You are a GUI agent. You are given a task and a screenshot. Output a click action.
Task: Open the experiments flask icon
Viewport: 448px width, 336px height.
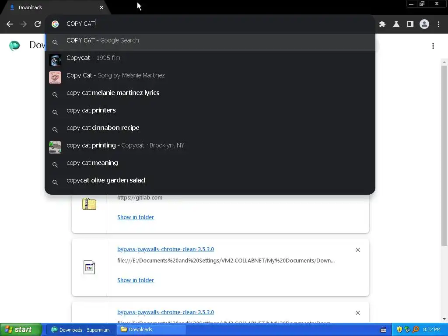396,24
